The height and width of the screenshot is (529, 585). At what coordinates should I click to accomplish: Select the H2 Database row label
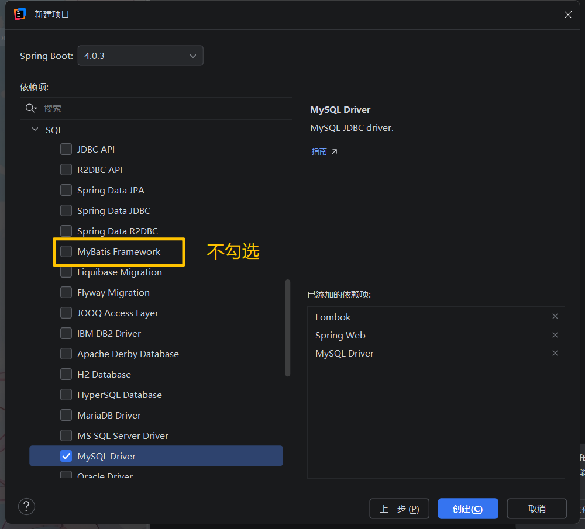(104, 374)
